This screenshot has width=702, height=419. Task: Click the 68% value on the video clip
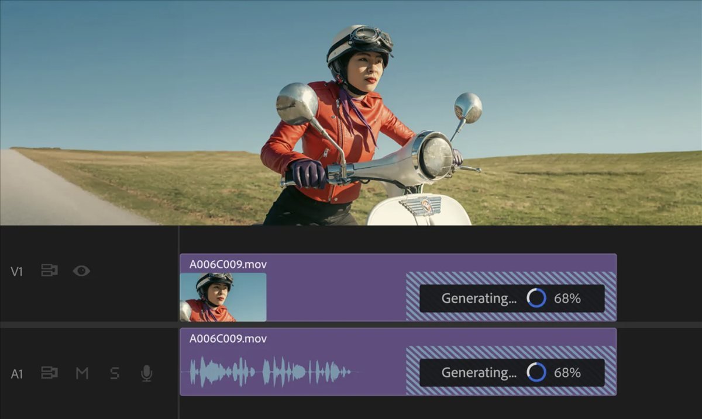[567, 298]
